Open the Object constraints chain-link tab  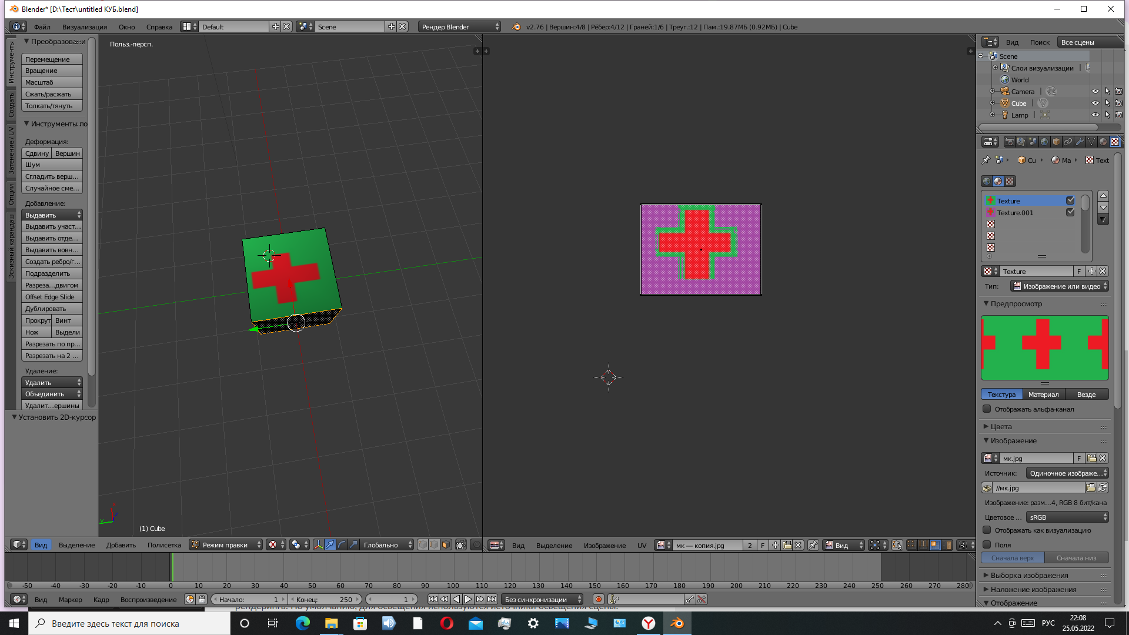tap(1068, 142)
